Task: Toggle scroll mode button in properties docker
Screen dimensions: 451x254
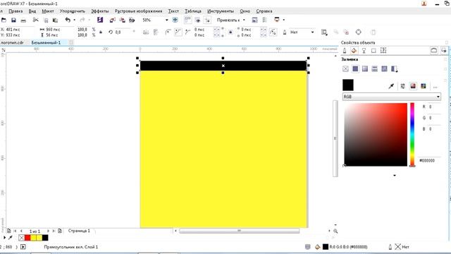Action: click(434, 51)
